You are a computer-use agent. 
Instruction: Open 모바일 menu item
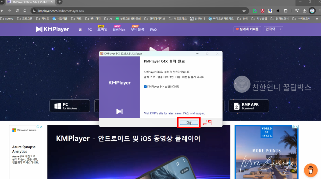(x=102, y=29)
